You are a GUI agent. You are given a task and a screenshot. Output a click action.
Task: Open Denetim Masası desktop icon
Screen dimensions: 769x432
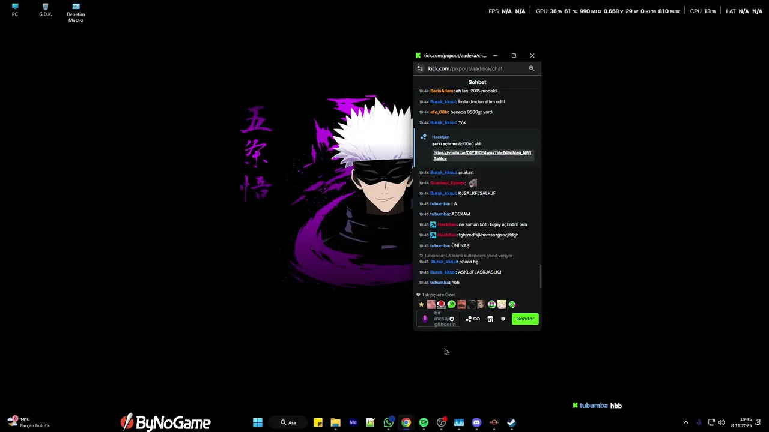click(x=76, y=13)
